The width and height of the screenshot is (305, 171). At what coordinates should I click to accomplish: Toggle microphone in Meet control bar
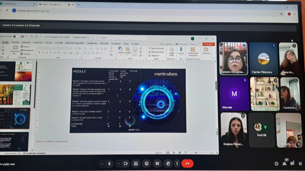pyautogui.click(x=109, y=164)
